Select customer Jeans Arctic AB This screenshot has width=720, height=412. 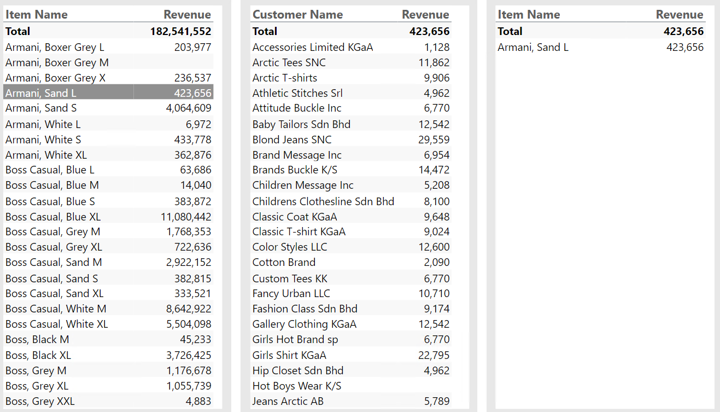point(288,401)
